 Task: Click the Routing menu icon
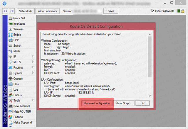pyautogui.click(x=11, y=67)
